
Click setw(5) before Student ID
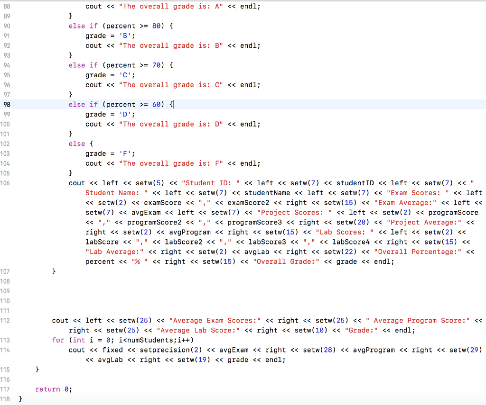click(x=150, y=183)
